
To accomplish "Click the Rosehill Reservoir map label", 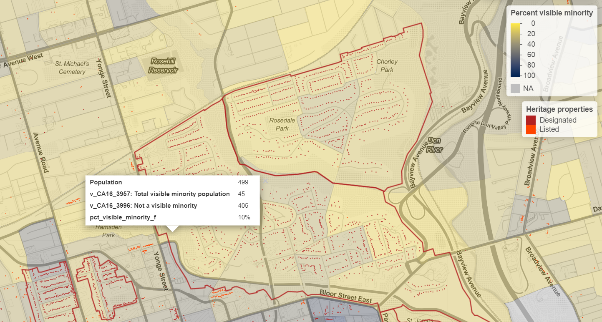I will pyautogui.click(x=163, y=65).
